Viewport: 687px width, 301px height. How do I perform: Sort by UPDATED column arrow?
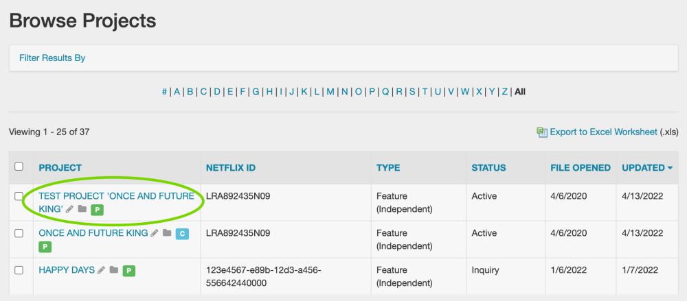[670, 168]
